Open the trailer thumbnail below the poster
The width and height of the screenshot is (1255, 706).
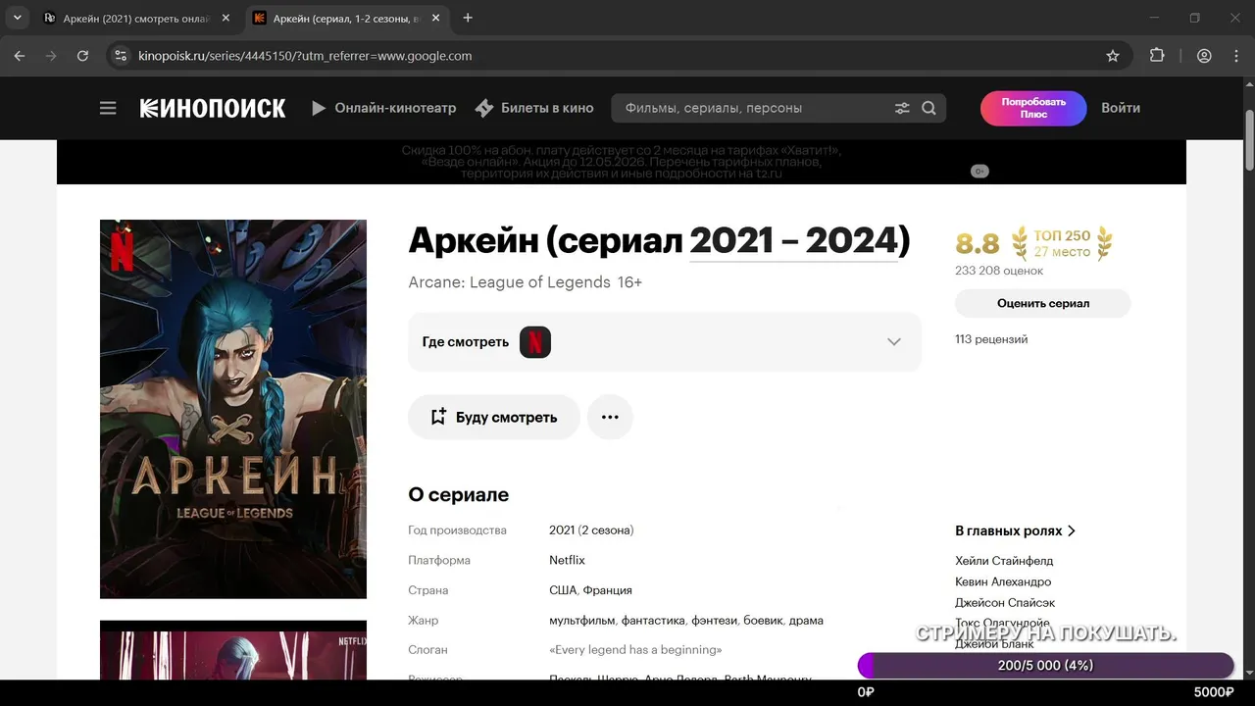(x=233, y=649)
